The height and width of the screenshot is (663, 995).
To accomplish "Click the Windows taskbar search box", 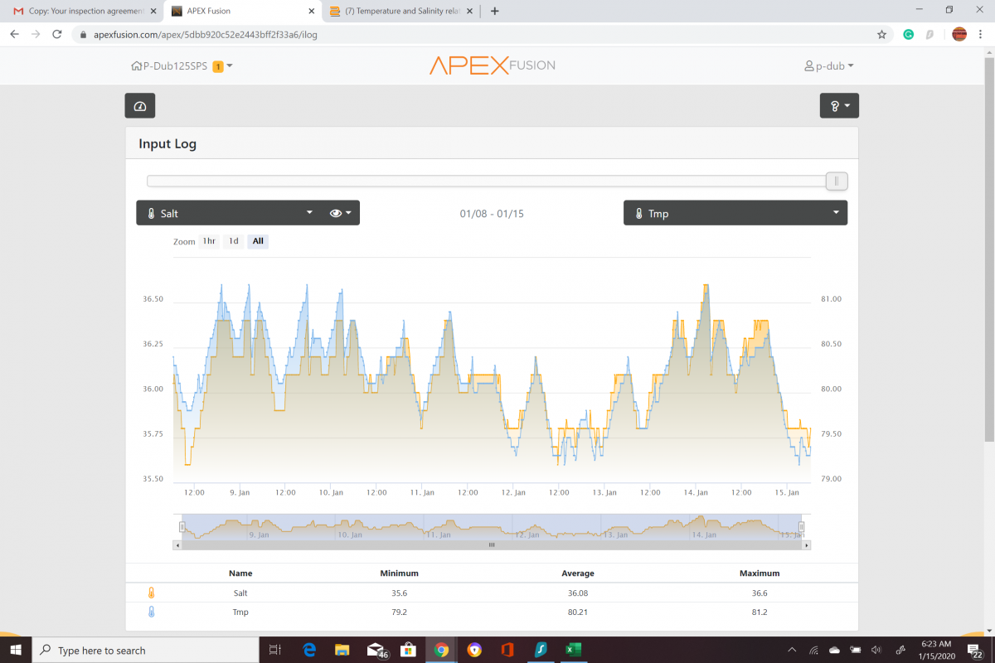I will [145, 650].
